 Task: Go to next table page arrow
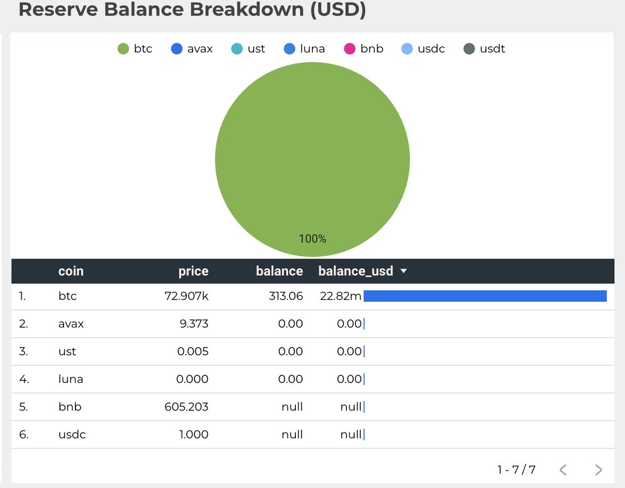[598, 470]
